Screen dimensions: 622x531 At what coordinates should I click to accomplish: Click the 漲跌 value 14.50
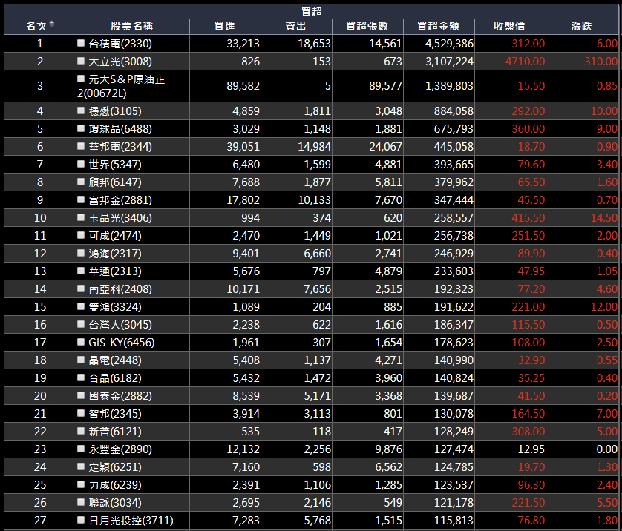pyautogui.click(x=603, y=218)
